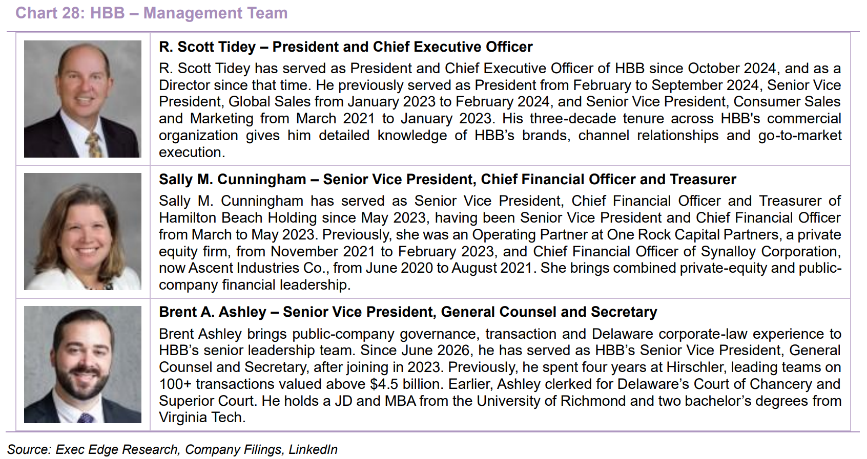This screenshot has width=867, height=459.
Task: Click 'Hamilton Beach Holding' in Cunningham's bio
Action: coord(238,218)
